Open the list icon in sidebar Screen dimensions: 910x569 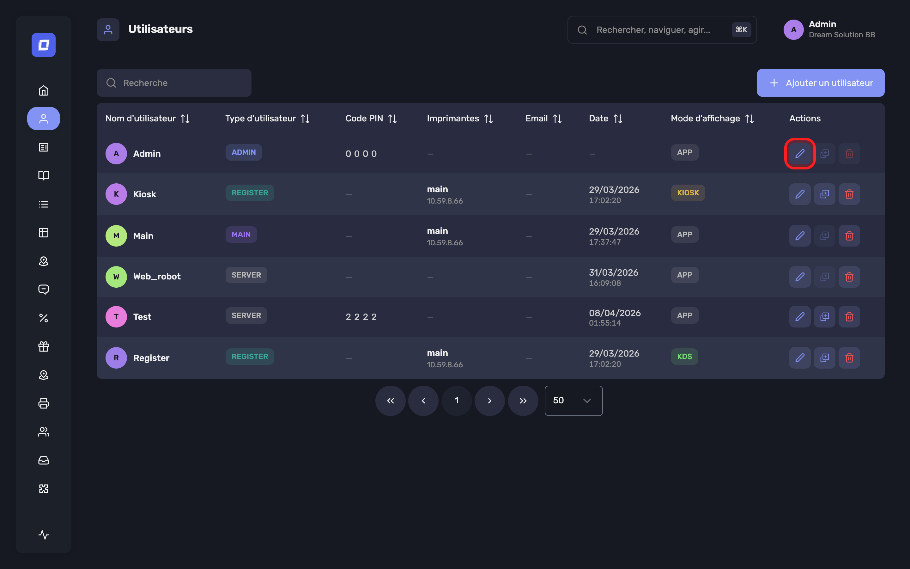coord(44,204)
